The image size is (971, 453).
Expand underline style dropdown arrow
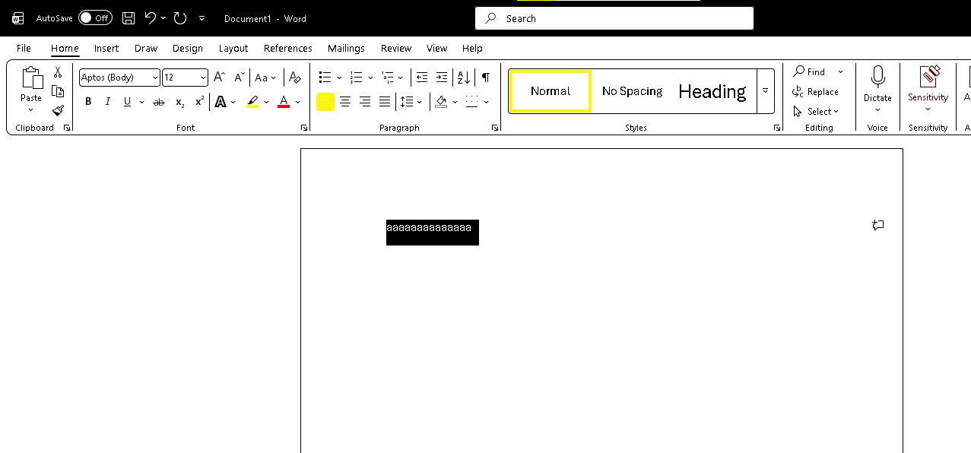[x=142, y=102]
